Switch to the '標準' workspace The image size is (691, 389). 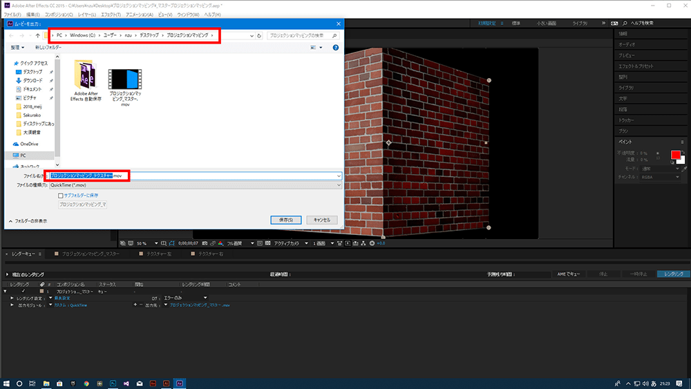click(516, 23)
